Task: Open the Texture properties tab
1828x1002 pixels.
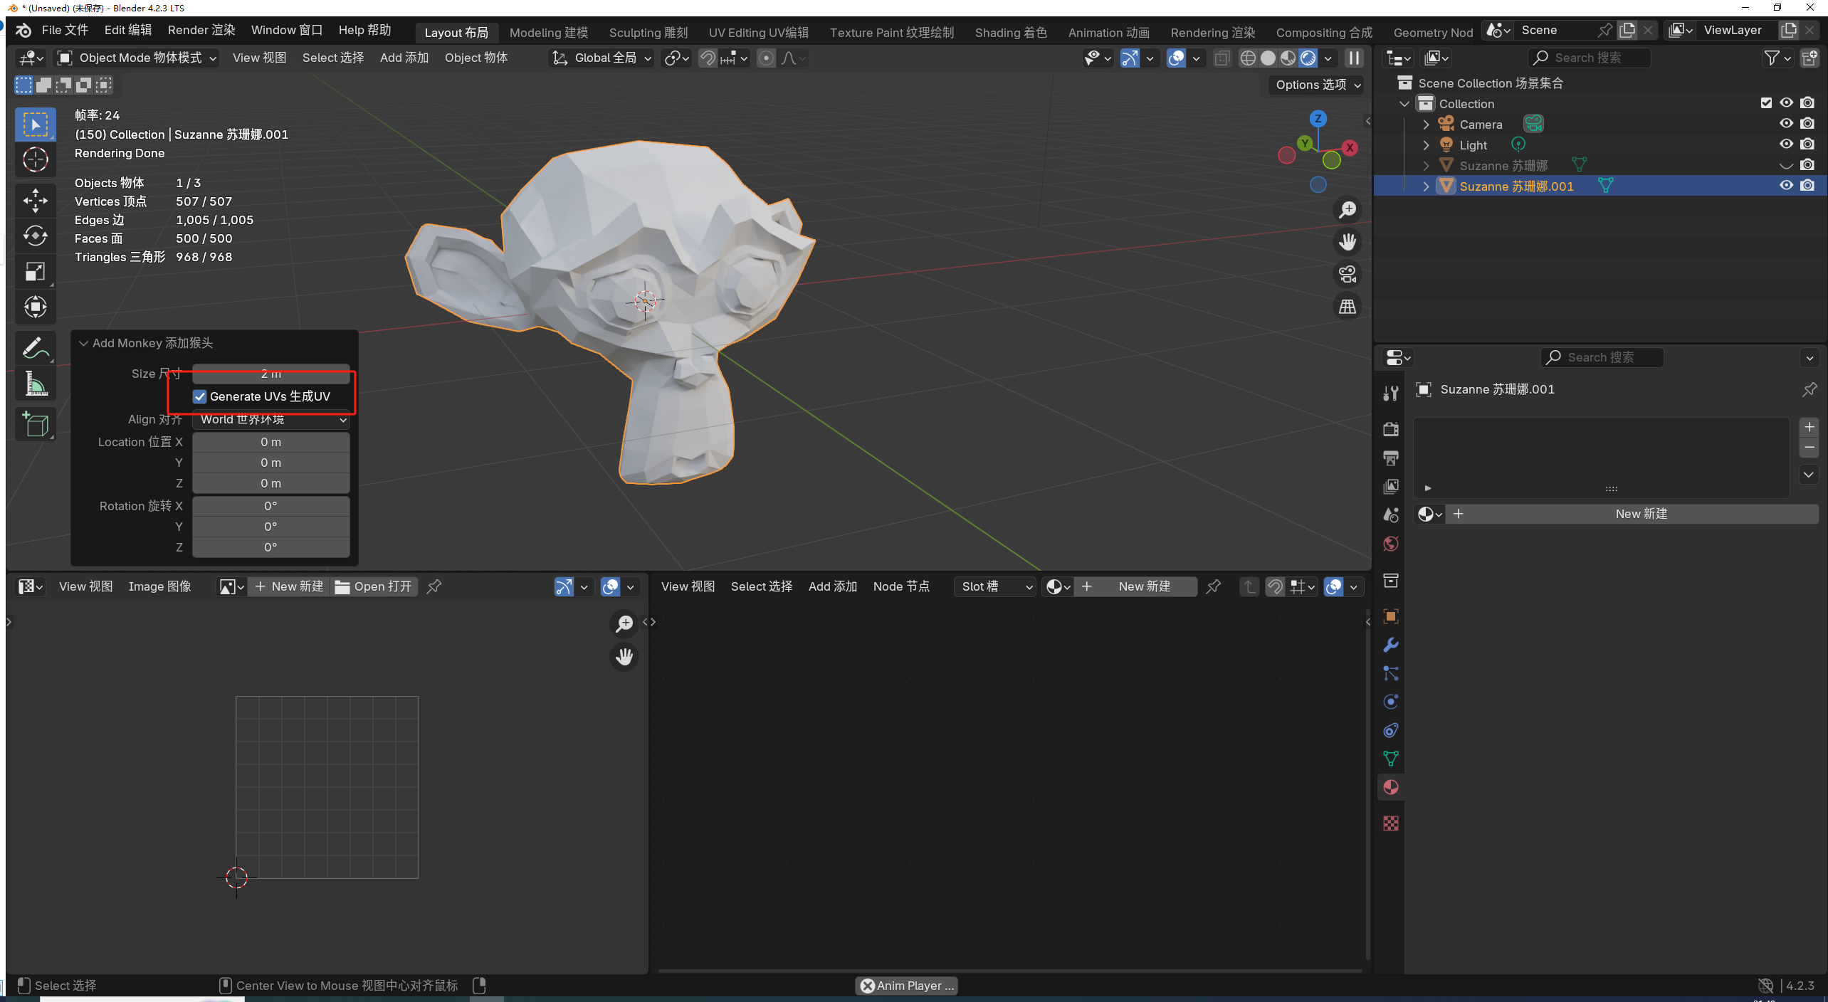Action: [1390, 823]
